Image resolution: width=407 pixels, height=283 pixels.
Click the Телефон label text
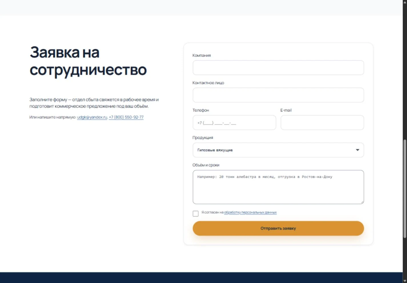point(201,110)
